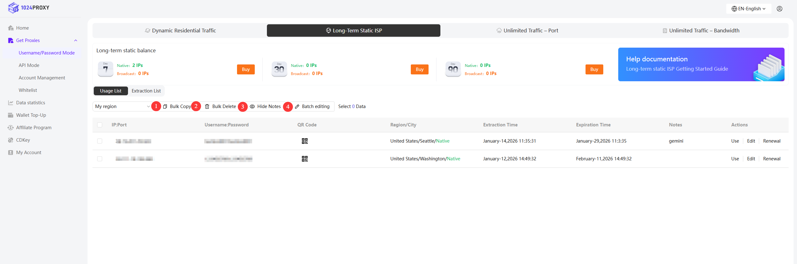Viewport: 797px width, 264px height.
Task: Open QR code for the Washington proxy
Action: click(304, 159)
